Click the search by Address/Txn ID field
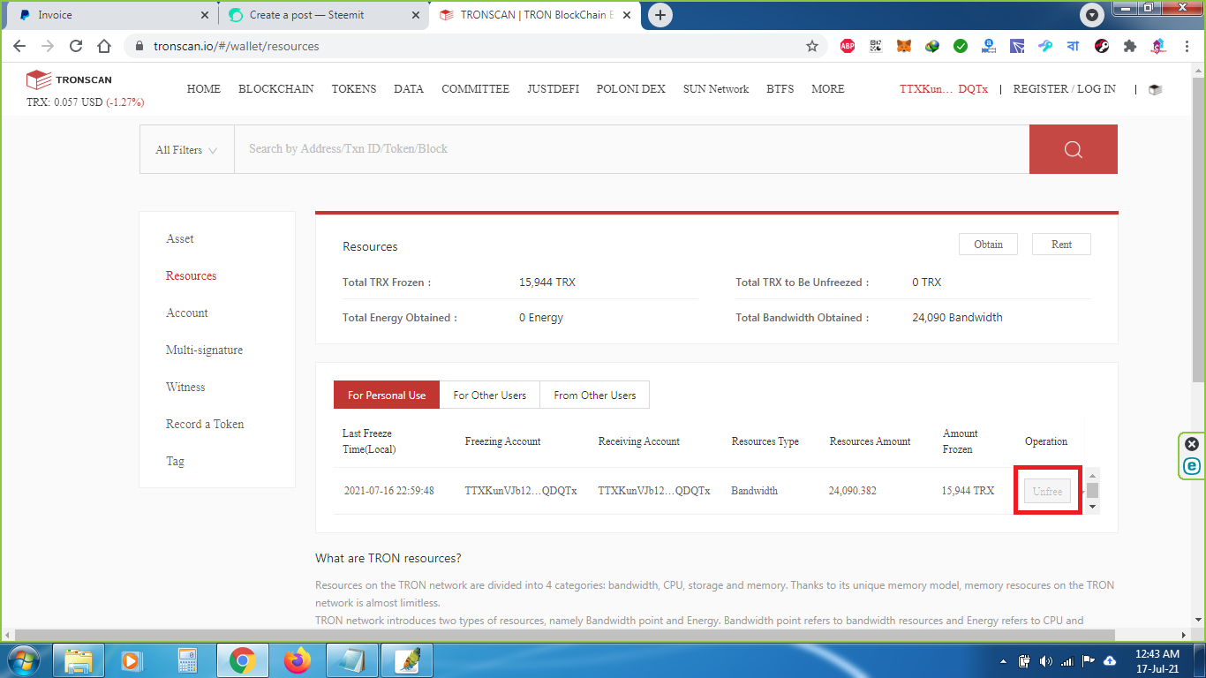This screenshot has width=1206, height=678. tap(631, 149)
